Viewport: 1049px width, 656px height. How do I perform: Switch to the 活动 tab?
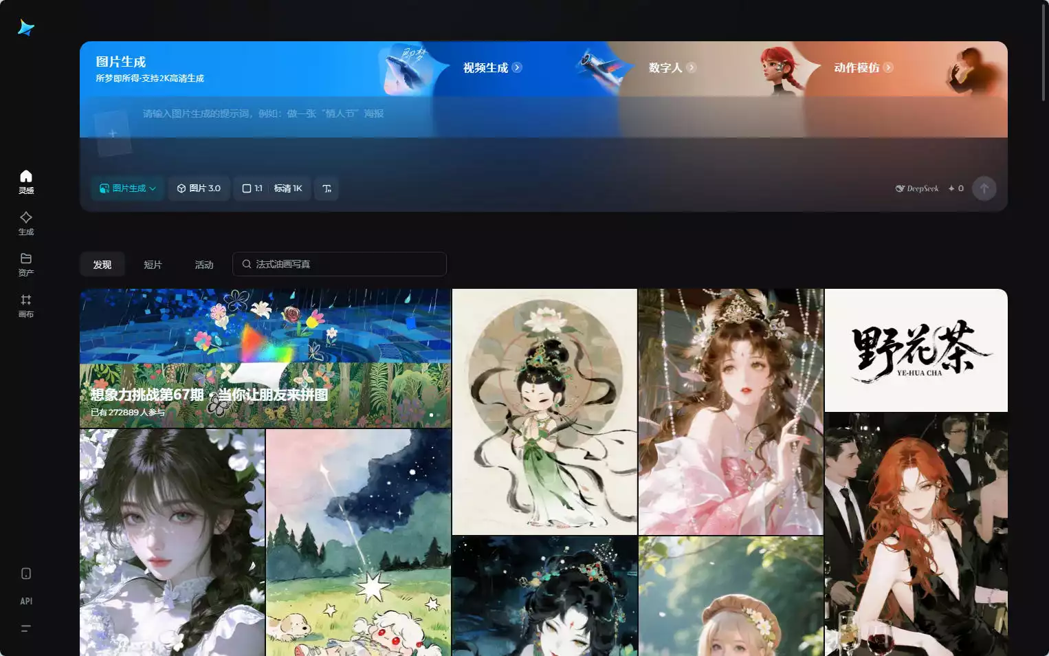pos(203,264)
